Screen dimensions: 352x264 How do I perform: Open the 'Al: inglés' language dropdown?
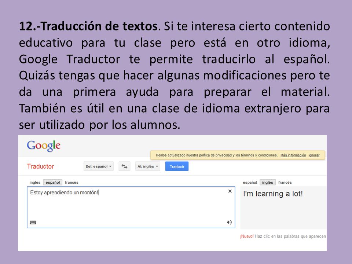148,166
